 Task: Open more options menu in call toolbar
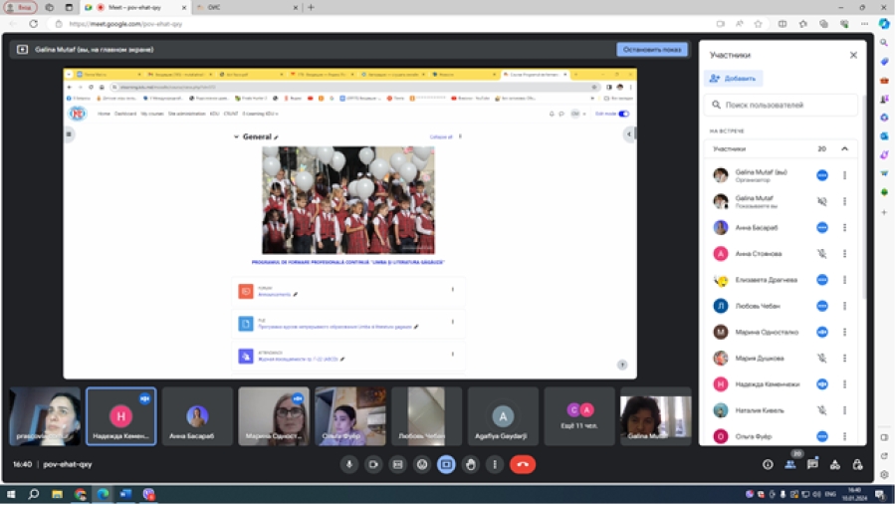495,464
